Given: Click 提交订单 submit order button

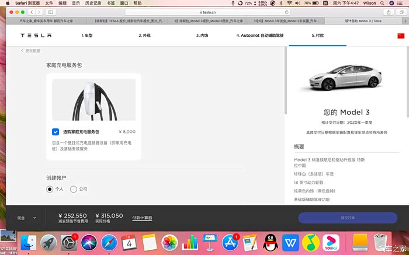Looking at the screenshot, I should [x=348, y=218].
